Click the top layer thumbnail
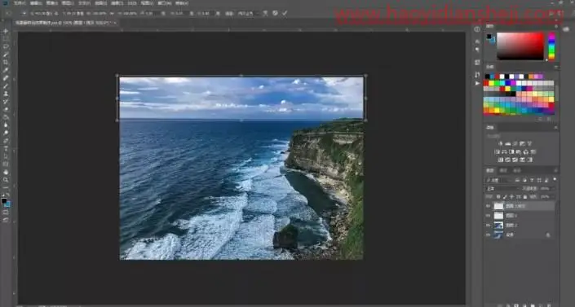Viewport: 575px width, 307px height. coord(498,206)
